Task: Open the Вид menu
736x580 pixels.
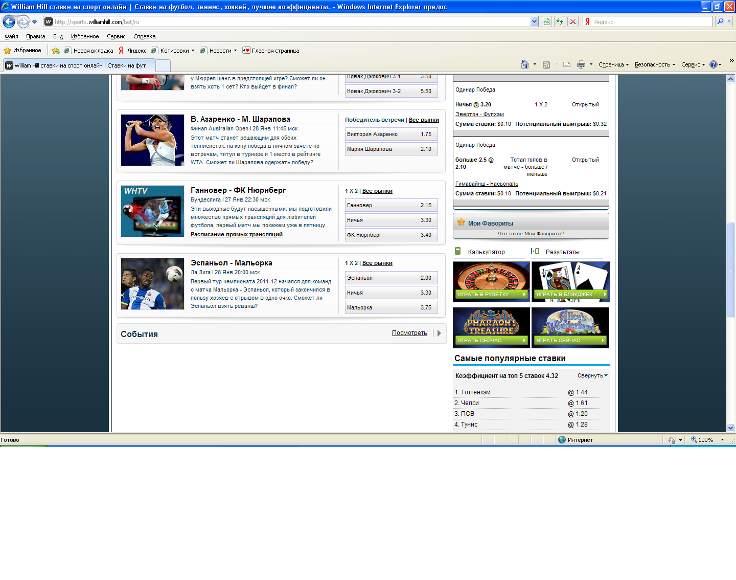Action: coord(58,36)
